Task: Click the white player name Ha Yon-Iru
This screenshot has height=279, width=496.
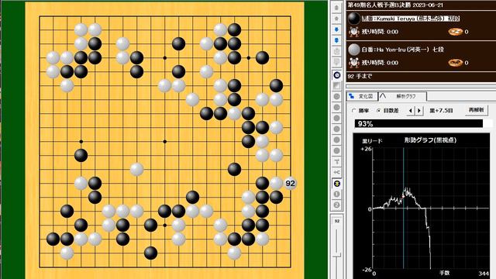Action: coord(402,50)
